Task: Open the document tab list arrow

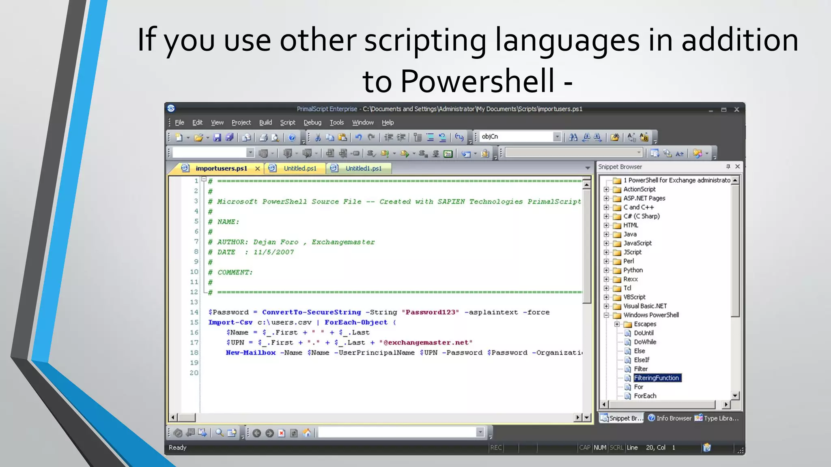Action: (x=588, y=168)
